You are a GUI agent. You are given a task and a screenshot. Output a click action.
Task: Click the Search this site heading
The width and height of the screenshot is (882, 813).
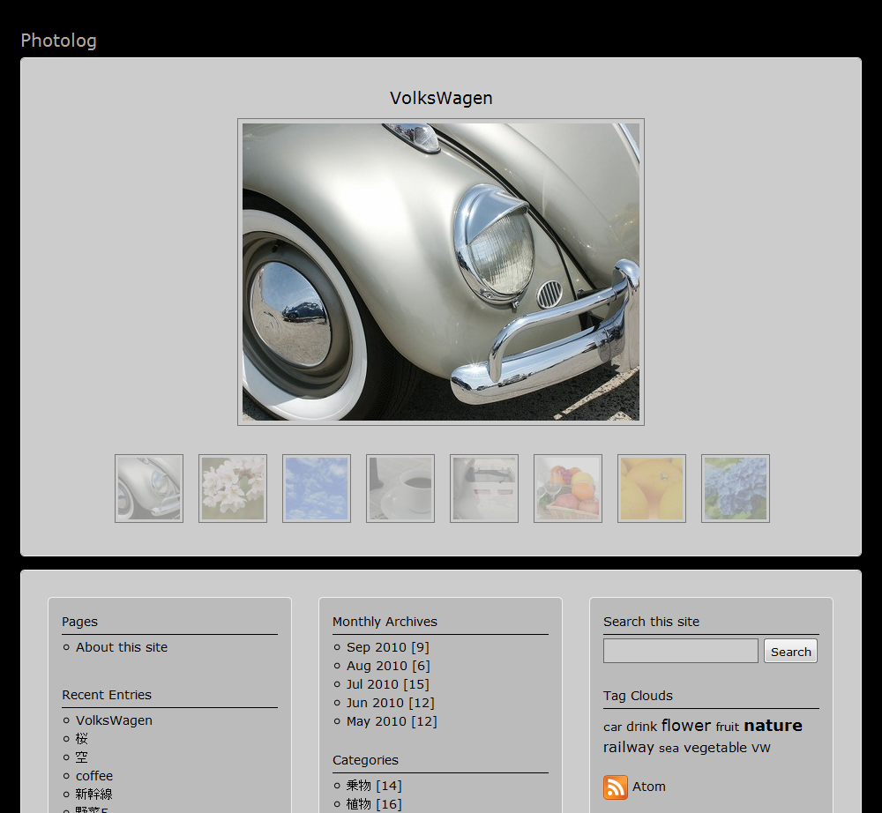[x=652, y=622]
